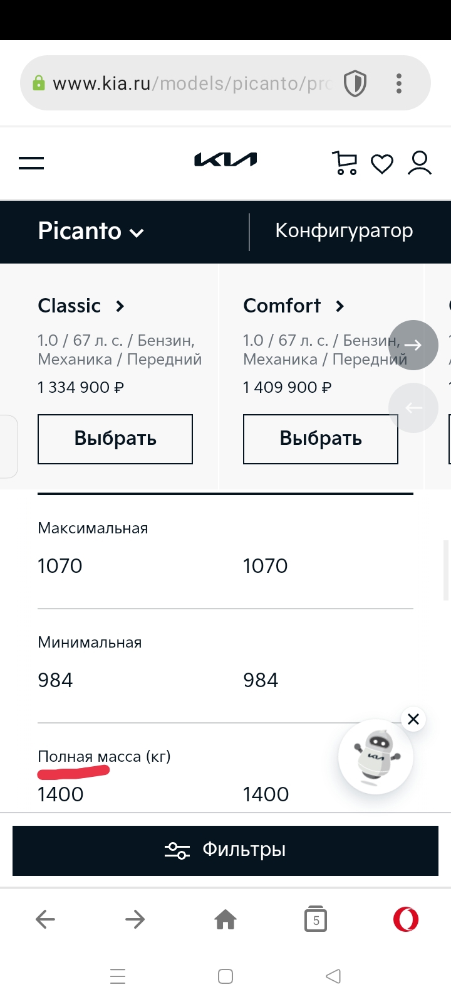Open favorites heart icon
Viewport: 451px width, 1004px height.
click(382, 164)
